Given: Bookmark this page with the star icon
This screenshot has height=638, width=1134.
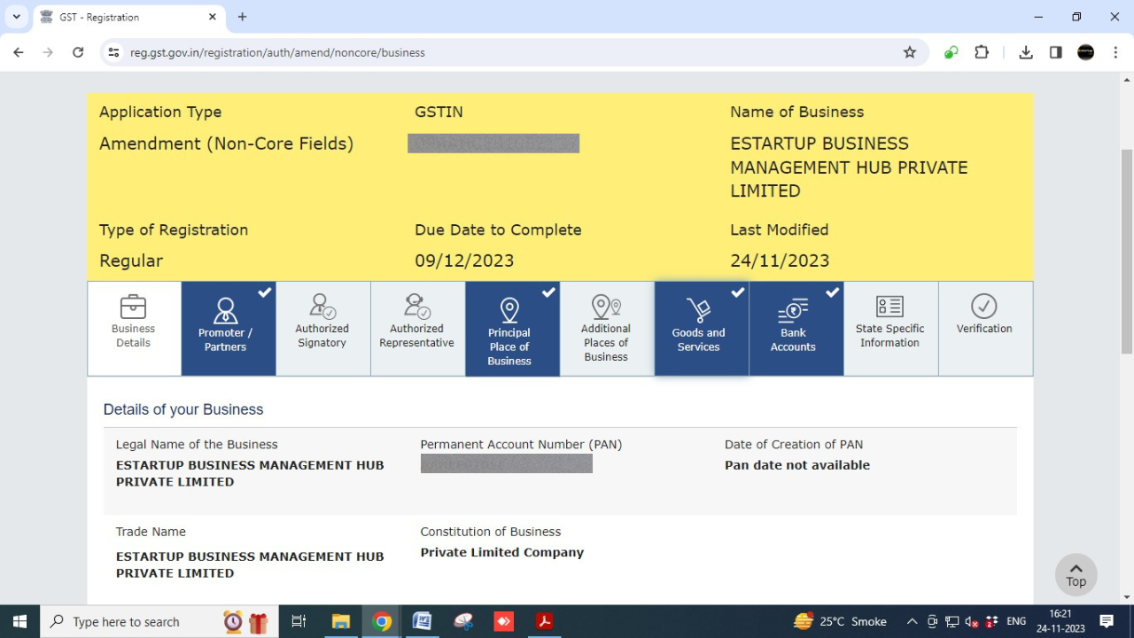Looking at the screenshot, I should [910, 52].
